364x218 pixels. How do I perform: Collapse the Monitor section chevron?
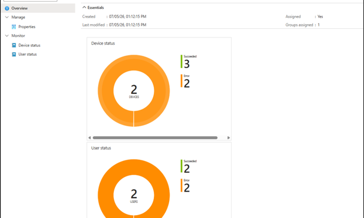pyautogui.click(x=7, y=36)
